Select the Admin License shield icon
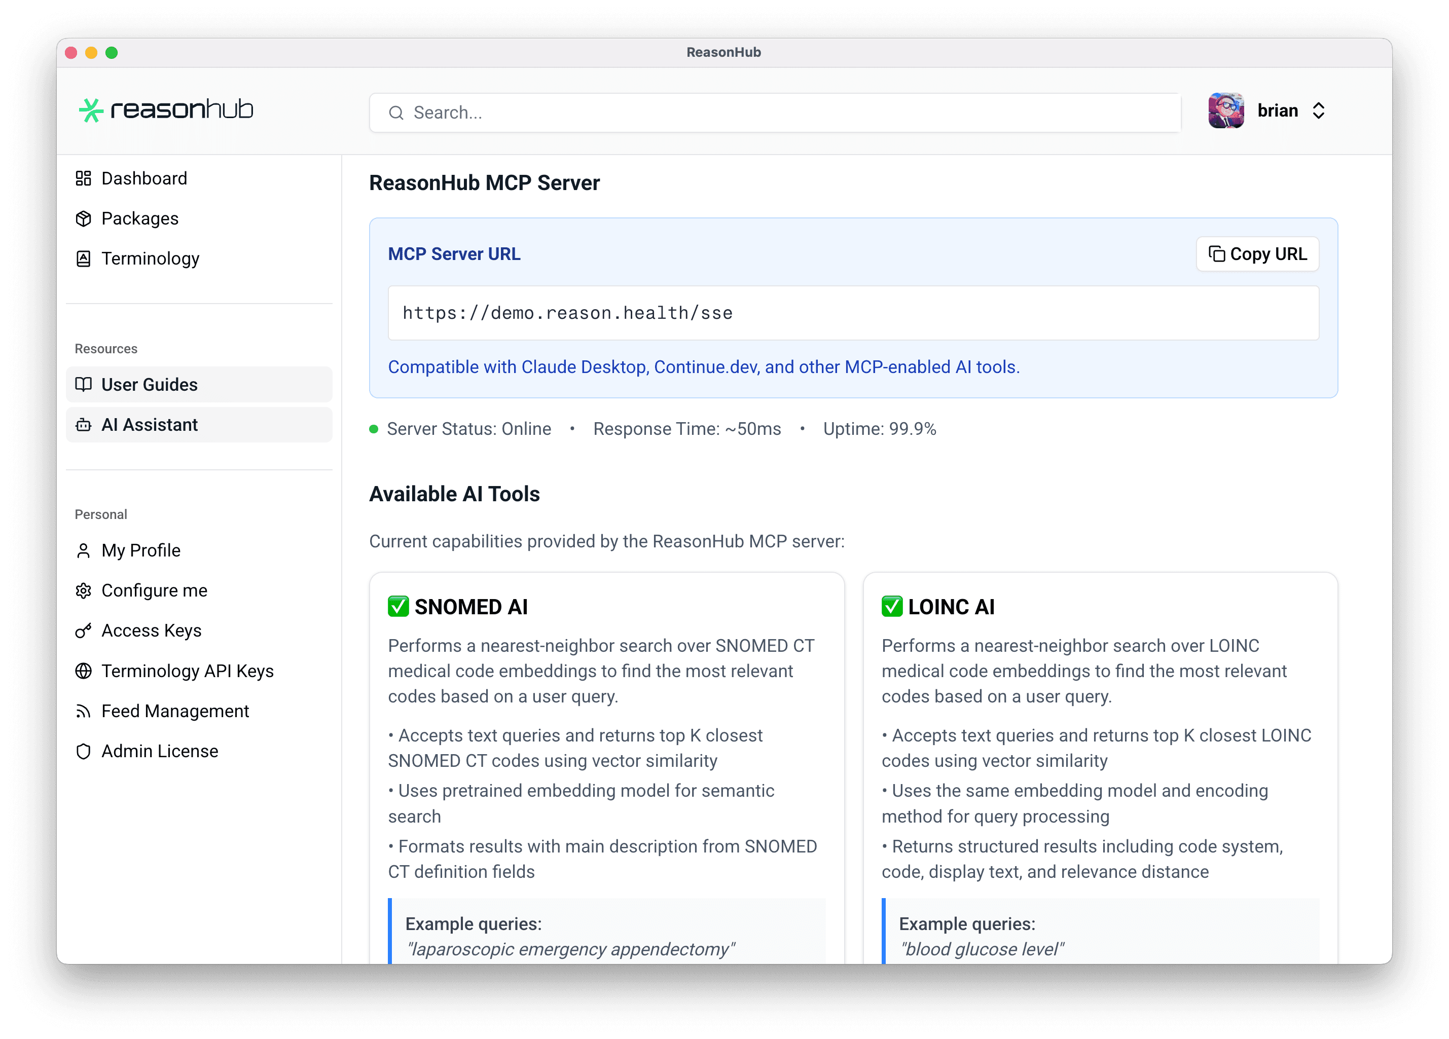 tap(84, 751)
